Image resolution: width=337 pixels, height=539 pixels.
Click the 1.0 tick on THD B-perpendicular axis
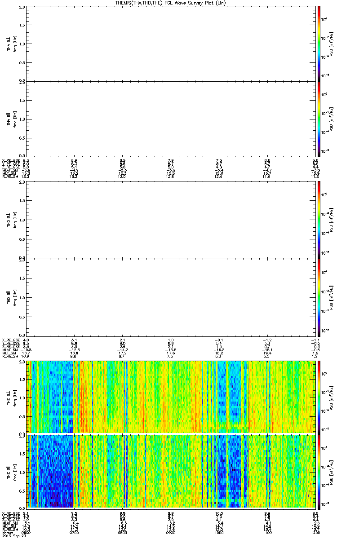[22, 220]
